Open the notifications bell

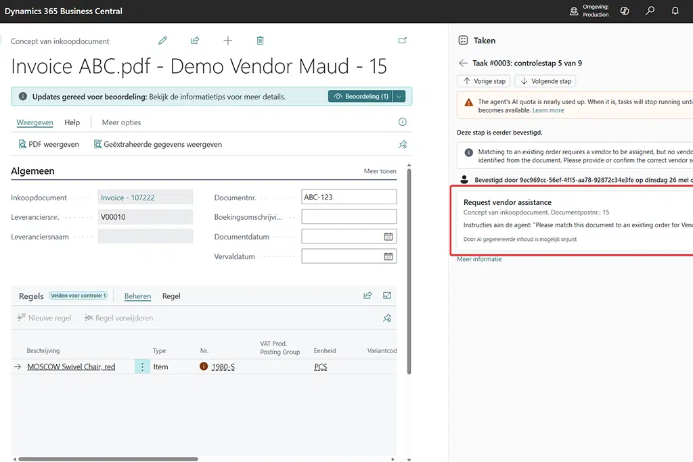click(675, 11)
